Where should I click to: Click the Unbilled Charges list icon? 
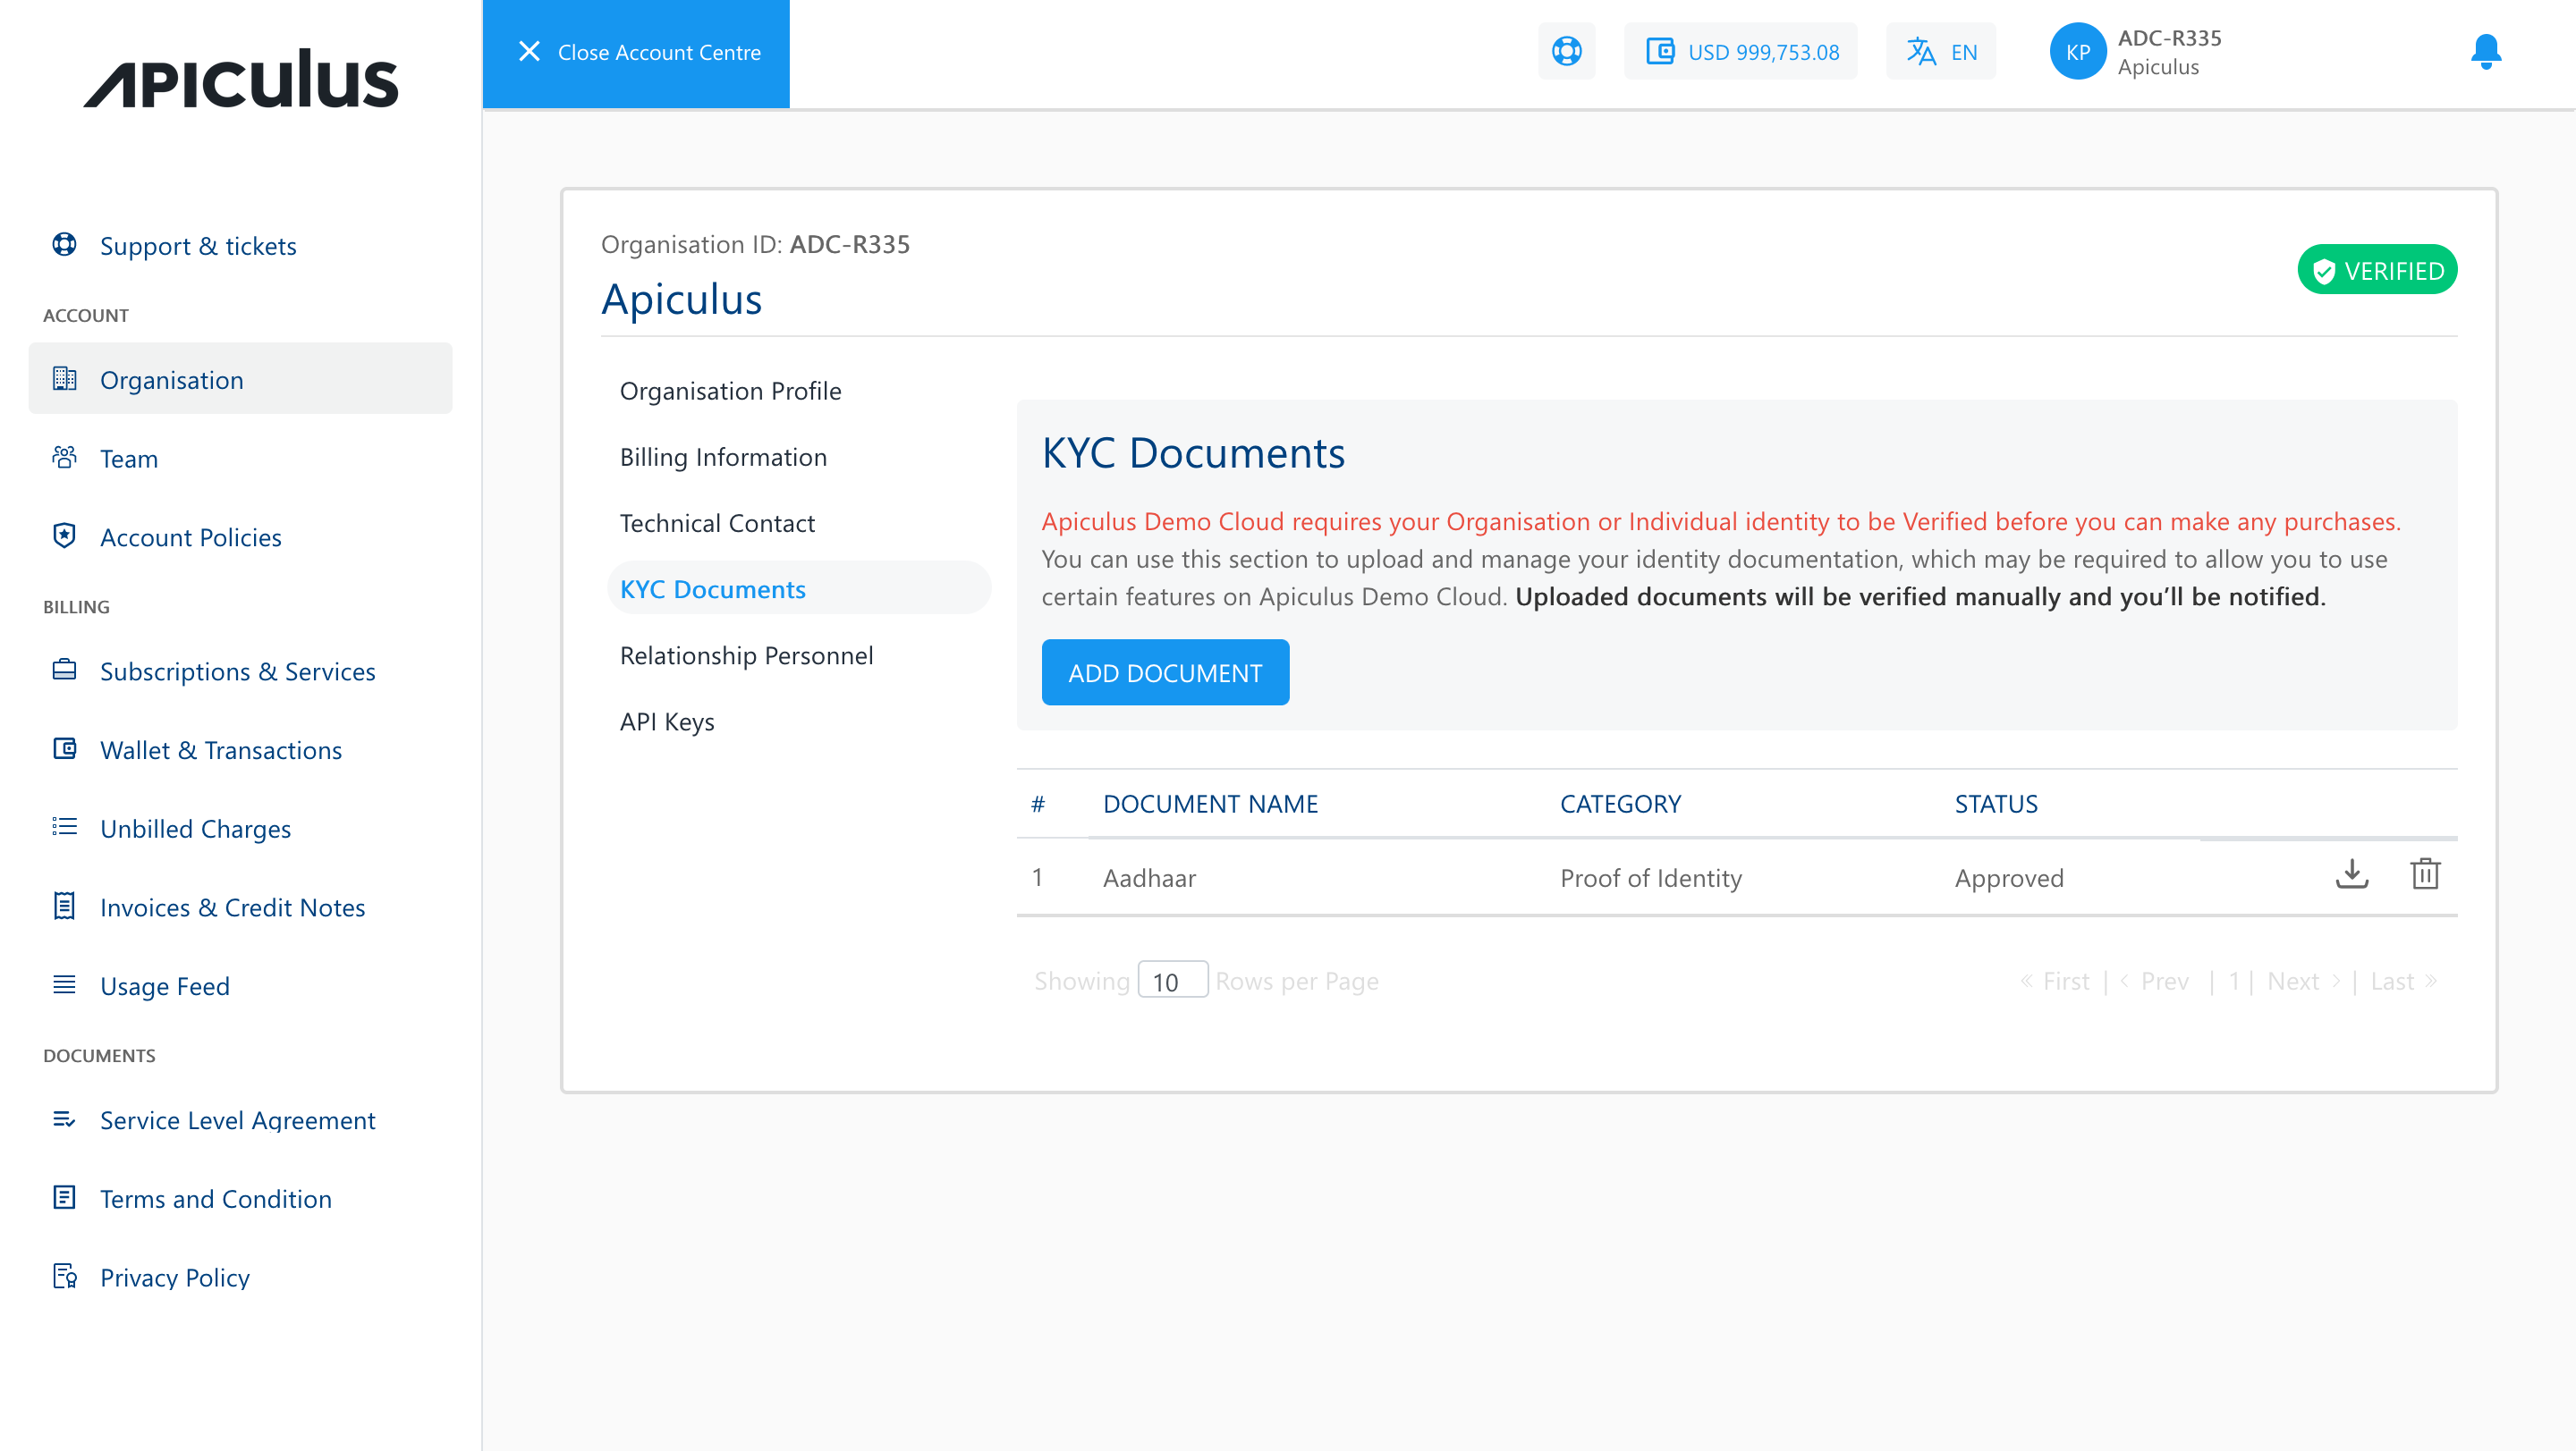point(64,828)
